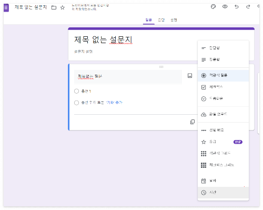Choose 파일 업로드 question type

pos(223,115)
